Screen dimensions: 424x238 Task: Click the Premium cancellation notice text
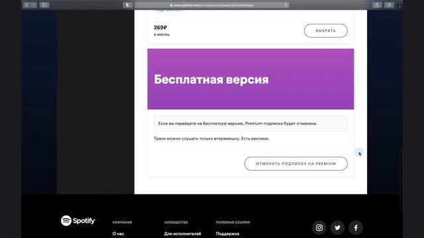pyautogui.click(x=237, y=124)
